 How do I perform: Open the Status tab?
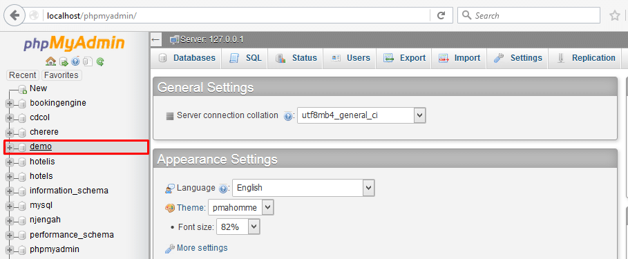pyautogui.click(x=296, y=58)
